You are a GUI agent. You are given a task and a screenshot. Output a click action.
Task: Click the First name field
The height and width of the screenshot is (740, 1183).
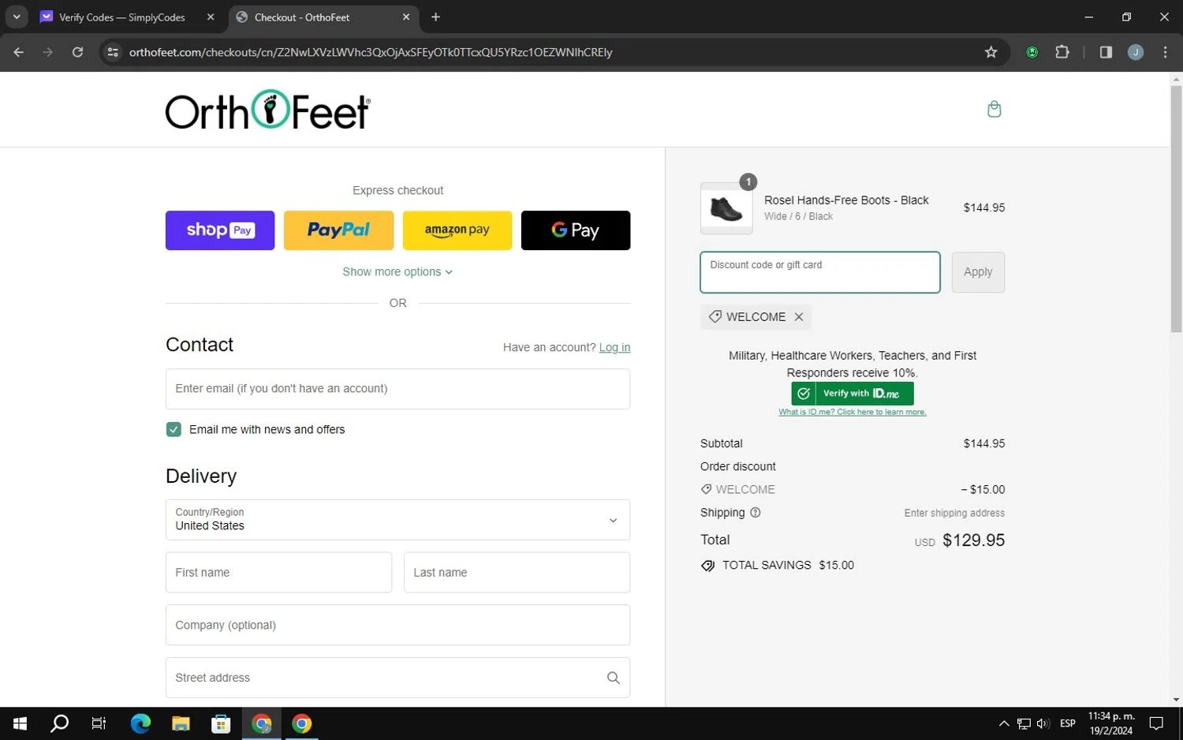[x=278, y=573]
